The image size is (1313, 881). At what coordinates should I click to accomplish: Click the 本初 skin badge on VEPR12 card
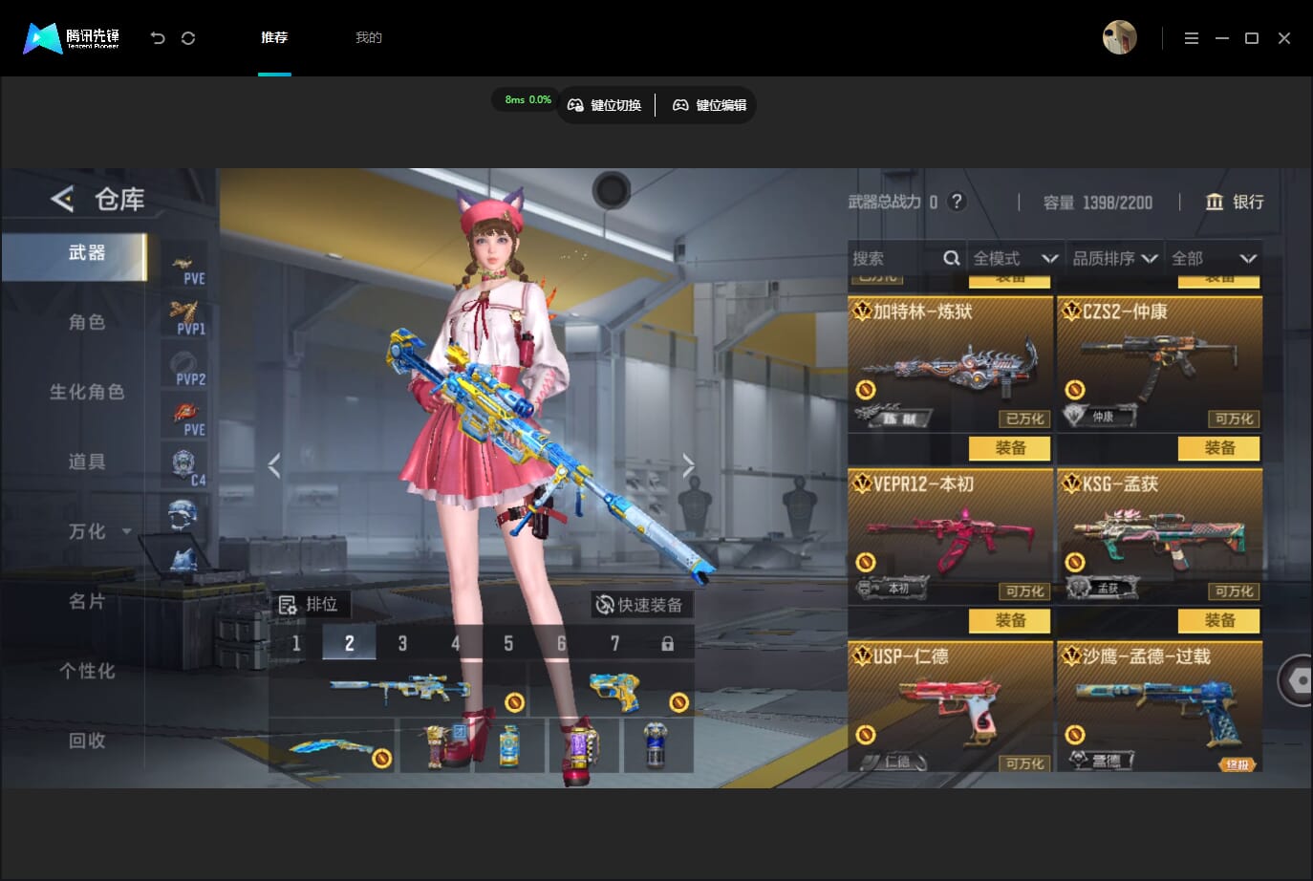(x=893, y=588)
